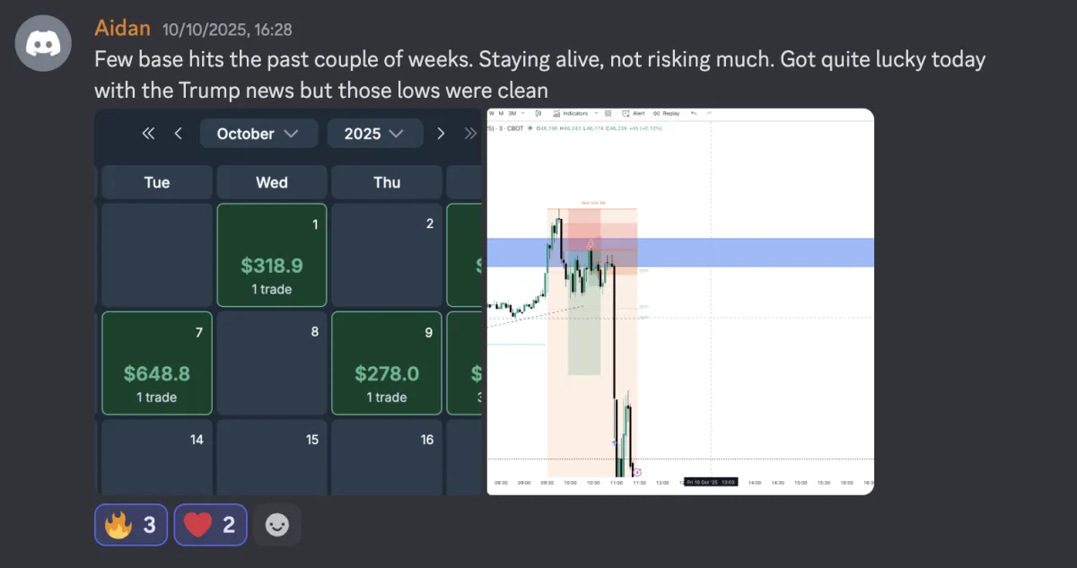The height and width of the screenshot is (568, 1077).
Task: Open the chart layout grid icon
Action: pos(608,114)
